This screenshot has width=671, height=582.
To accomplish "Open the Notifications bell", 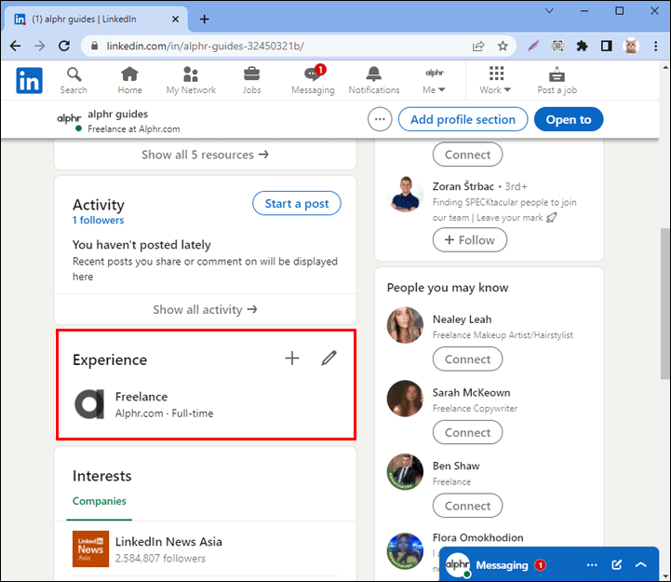I will point(373,80).
